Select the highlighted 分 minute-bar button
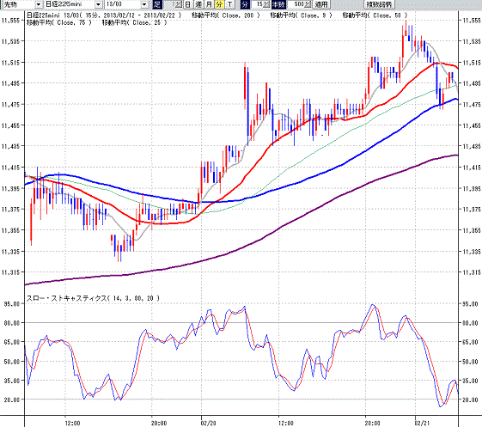The height and width of the screenshot is (427, 482). pos(219,4)
